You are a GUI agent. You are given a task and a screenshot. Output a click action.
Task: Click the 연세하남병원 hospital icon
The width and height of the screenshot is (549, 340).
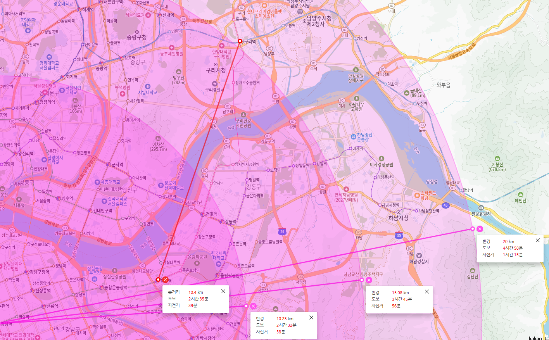click(346, 189)
